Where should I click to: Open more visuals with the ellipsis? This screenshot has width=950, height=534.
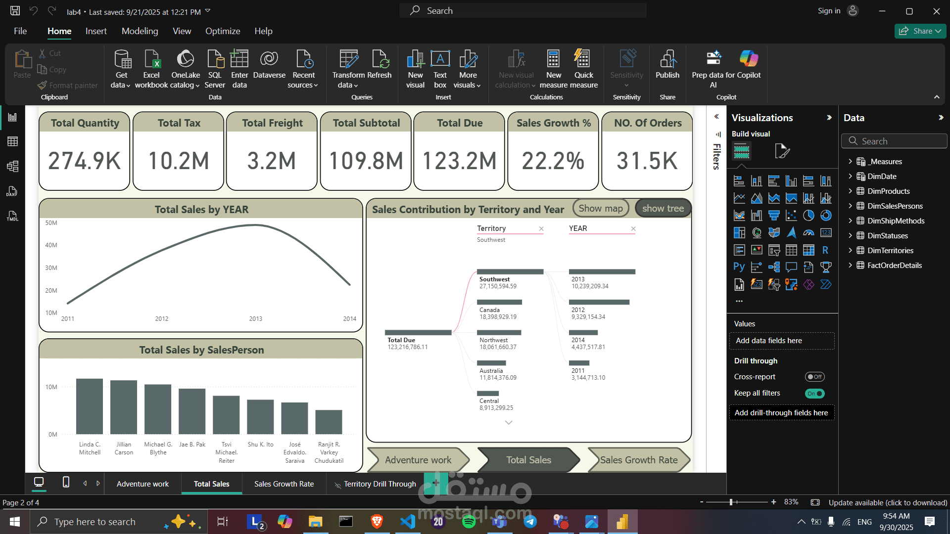point(739,300)
